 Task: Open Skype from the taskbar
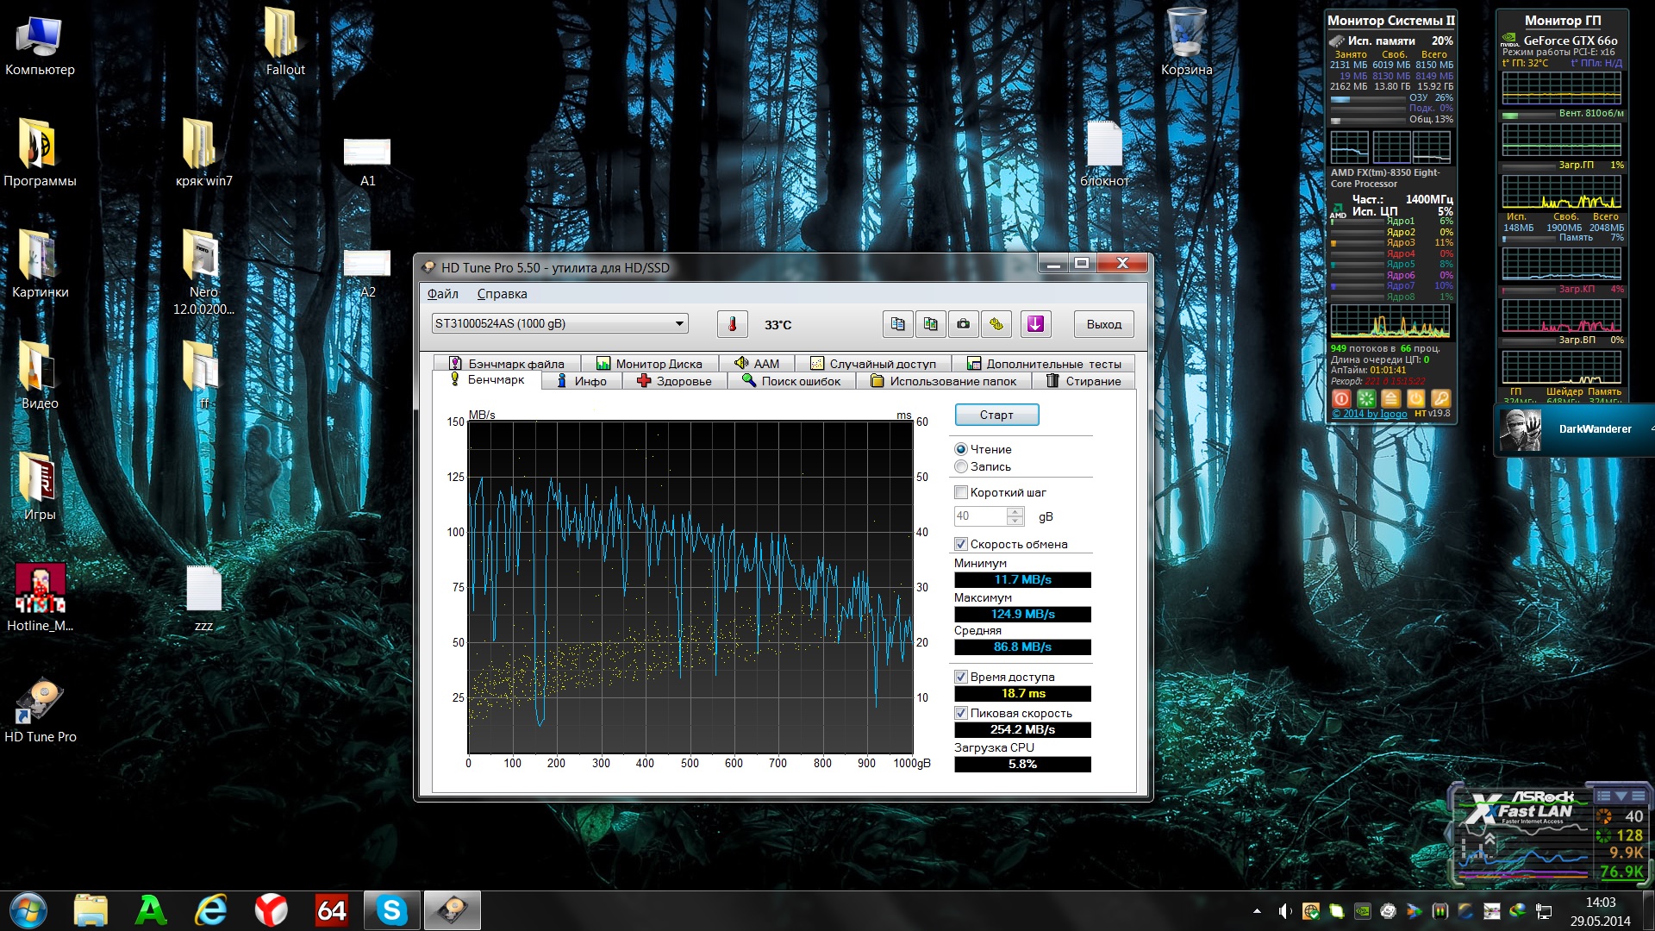click(x=391, y=910)
